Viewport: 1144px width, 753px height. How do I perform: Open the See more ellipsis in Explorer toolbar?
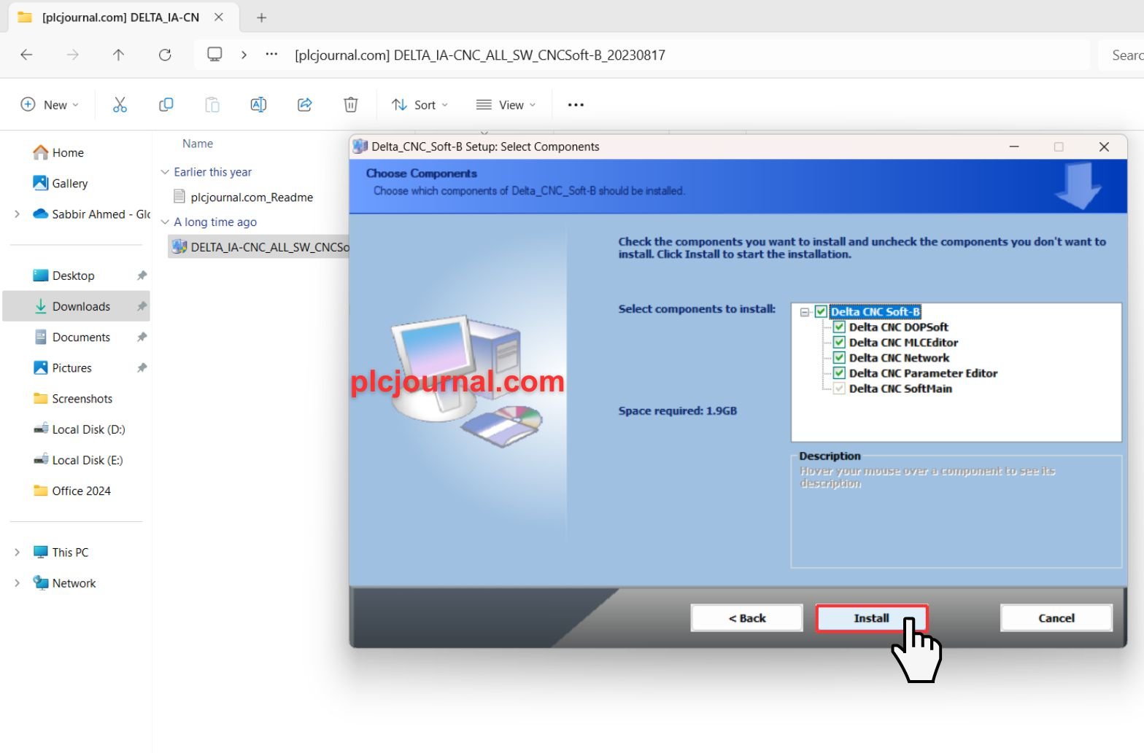(x=576, y=105)
